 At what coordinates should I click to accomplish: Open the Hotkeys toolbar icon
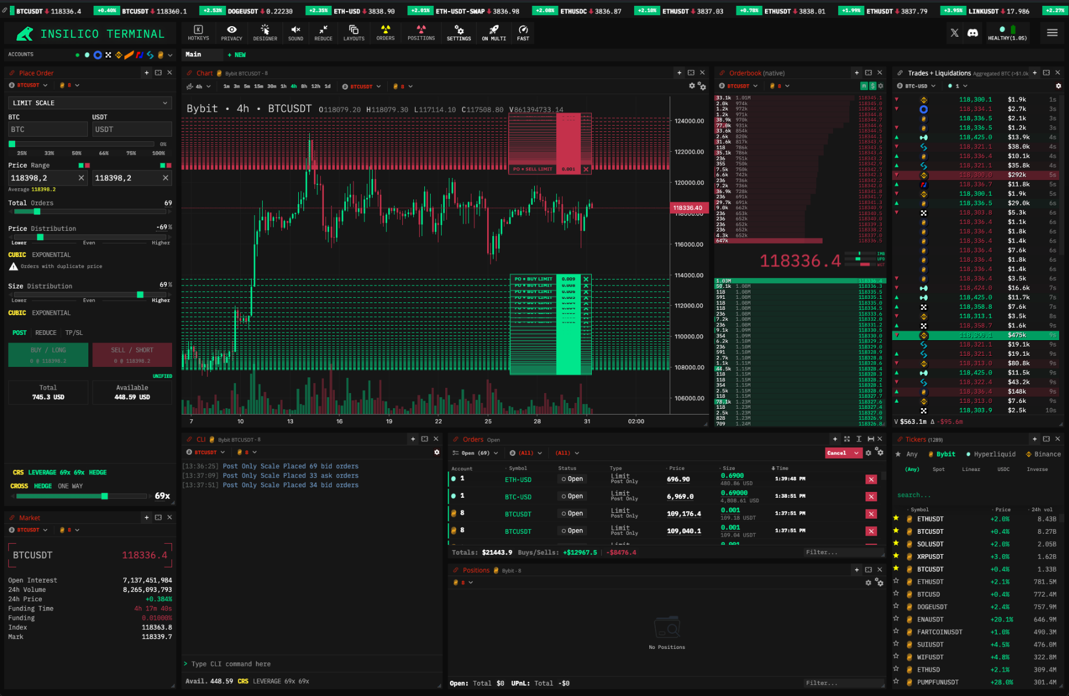pos(198,33)
